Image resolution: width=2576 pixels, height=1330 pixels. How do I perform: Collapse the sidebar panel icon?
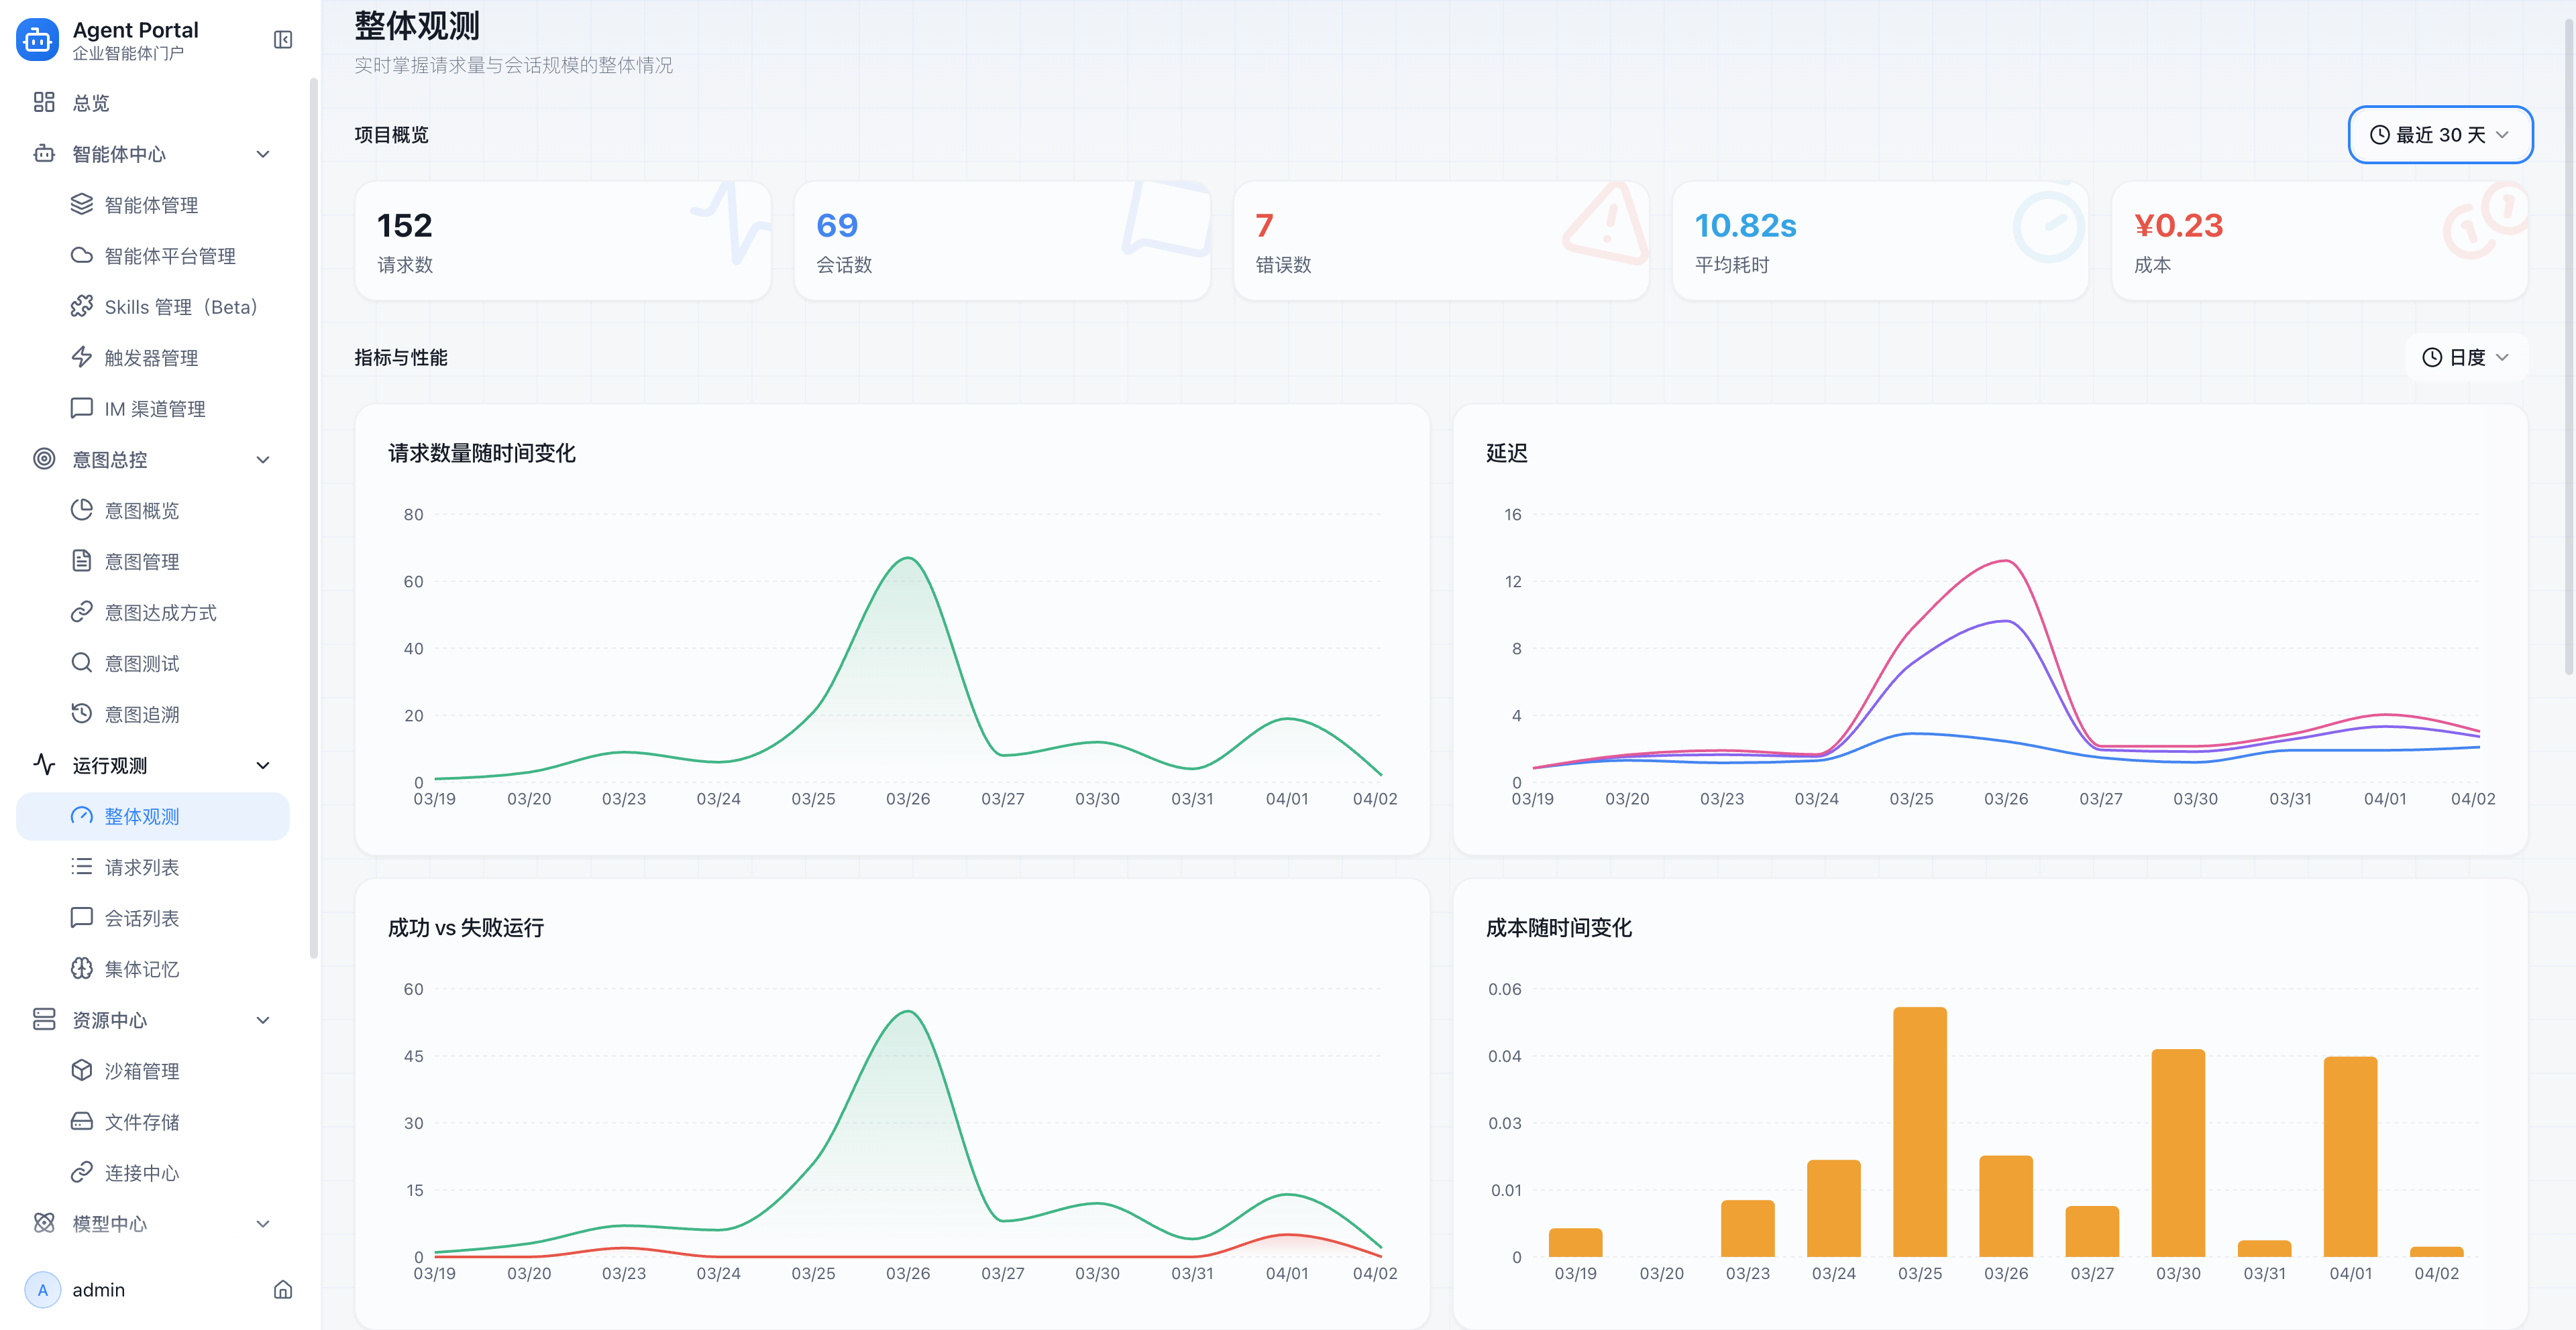coord(283,40)
